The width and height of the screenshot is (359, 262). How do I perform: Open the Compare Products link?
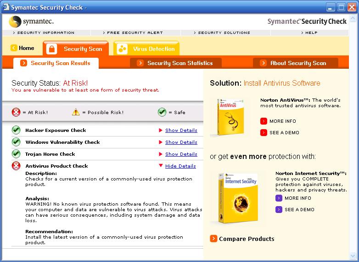click(247, 239)
